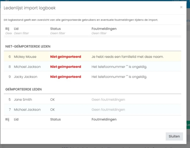Select the Mickey Mouse row name
The height and width of the screenshot is (148, 190).
pyautogui.click(x=25, y=57)
